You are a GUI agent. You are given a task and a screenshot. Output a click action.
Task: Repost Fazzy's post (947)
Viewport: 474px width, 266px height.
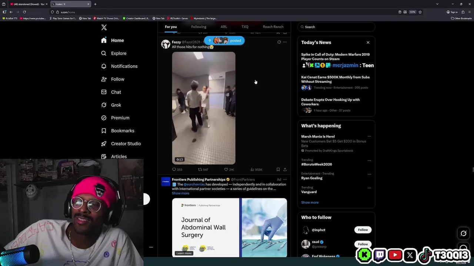(x=203, y=170)
